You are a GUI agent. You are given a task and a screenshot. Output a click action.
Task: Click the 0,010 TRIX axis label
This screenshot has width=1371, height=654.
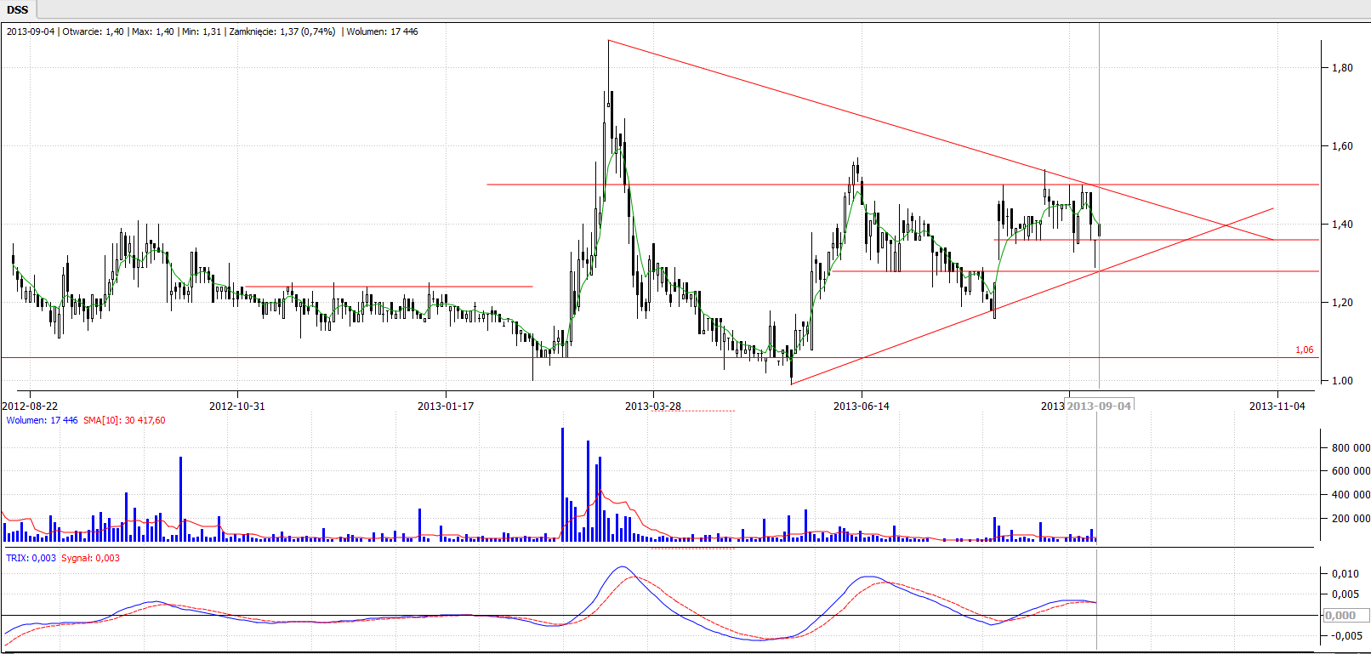click(x=1345, y=574)
